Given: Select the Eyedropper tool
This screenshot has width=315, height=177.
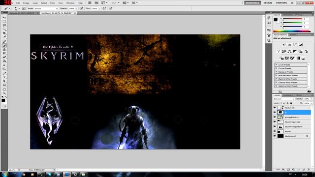Looking at the screenshot, I should [4, 37].
